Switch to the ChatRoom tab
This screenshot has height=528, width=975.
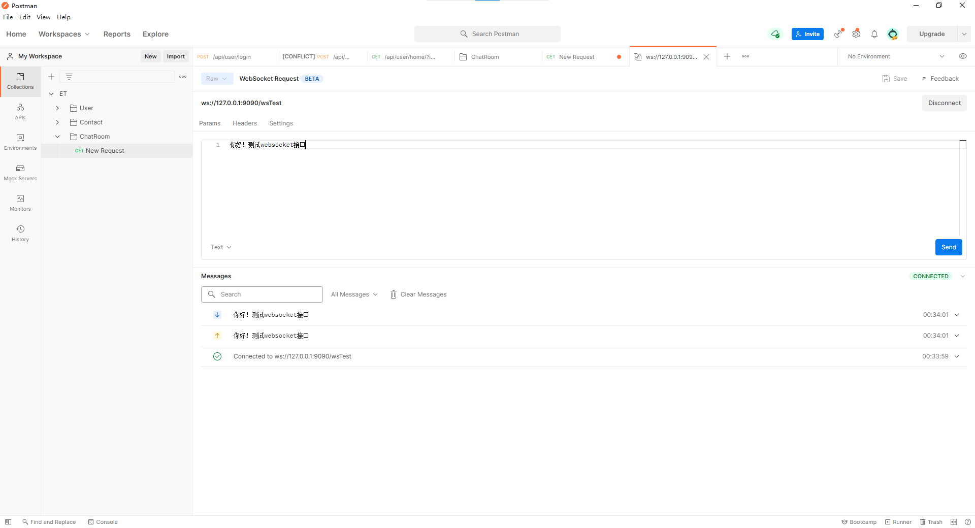click(499, 57)
